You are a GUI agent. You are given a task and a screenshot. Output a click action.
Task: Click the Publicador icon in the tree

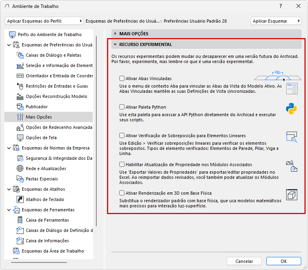(20, 107)
